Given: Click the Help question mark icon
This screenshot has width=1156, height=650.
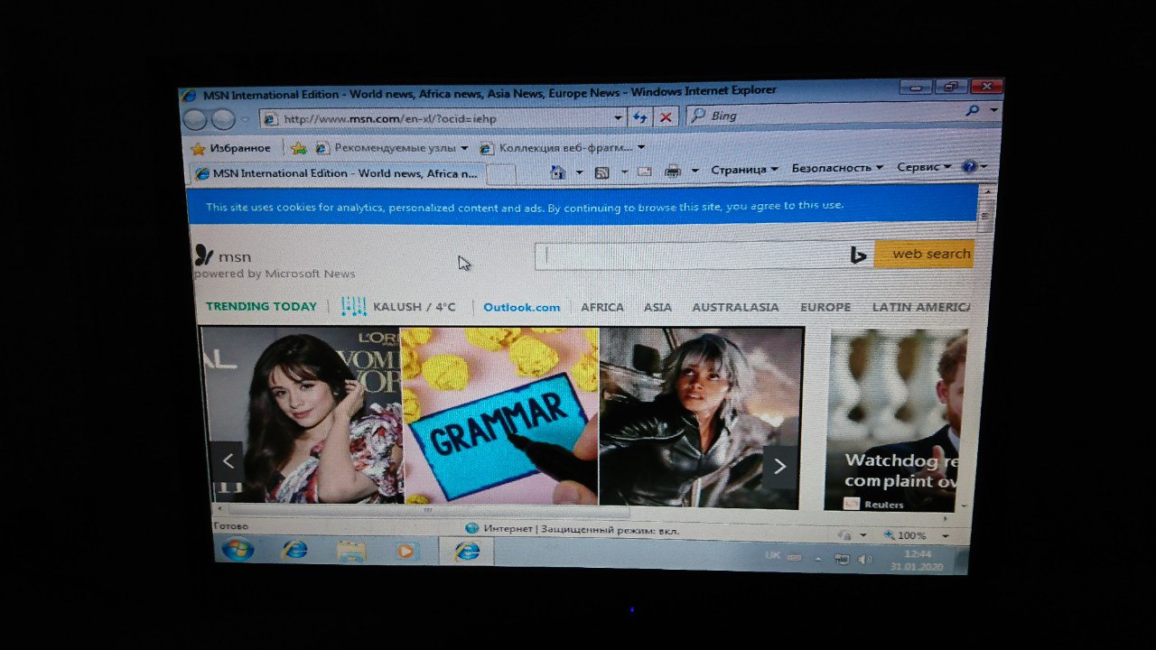Looking at the screenshot, I should [969, 167].
